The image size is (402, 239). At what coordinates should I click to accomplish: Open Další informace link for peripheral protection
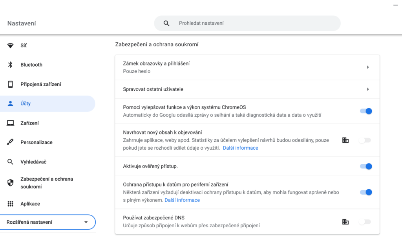point(182,200)
